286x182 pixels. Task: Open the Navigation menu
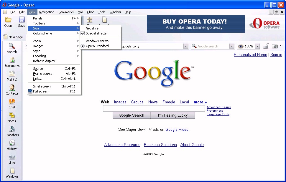coord(47,12)
